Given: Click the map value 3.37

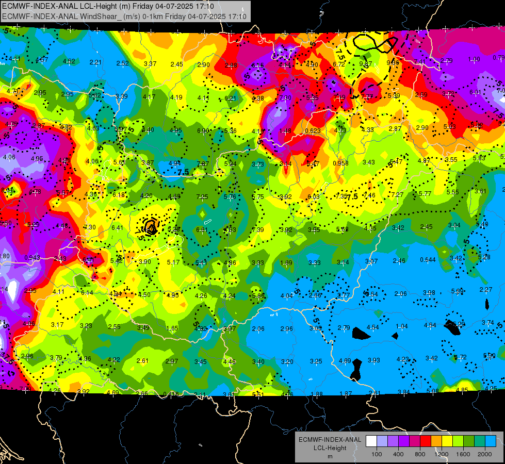Looking at the screenshot, I should click(150, 63).
